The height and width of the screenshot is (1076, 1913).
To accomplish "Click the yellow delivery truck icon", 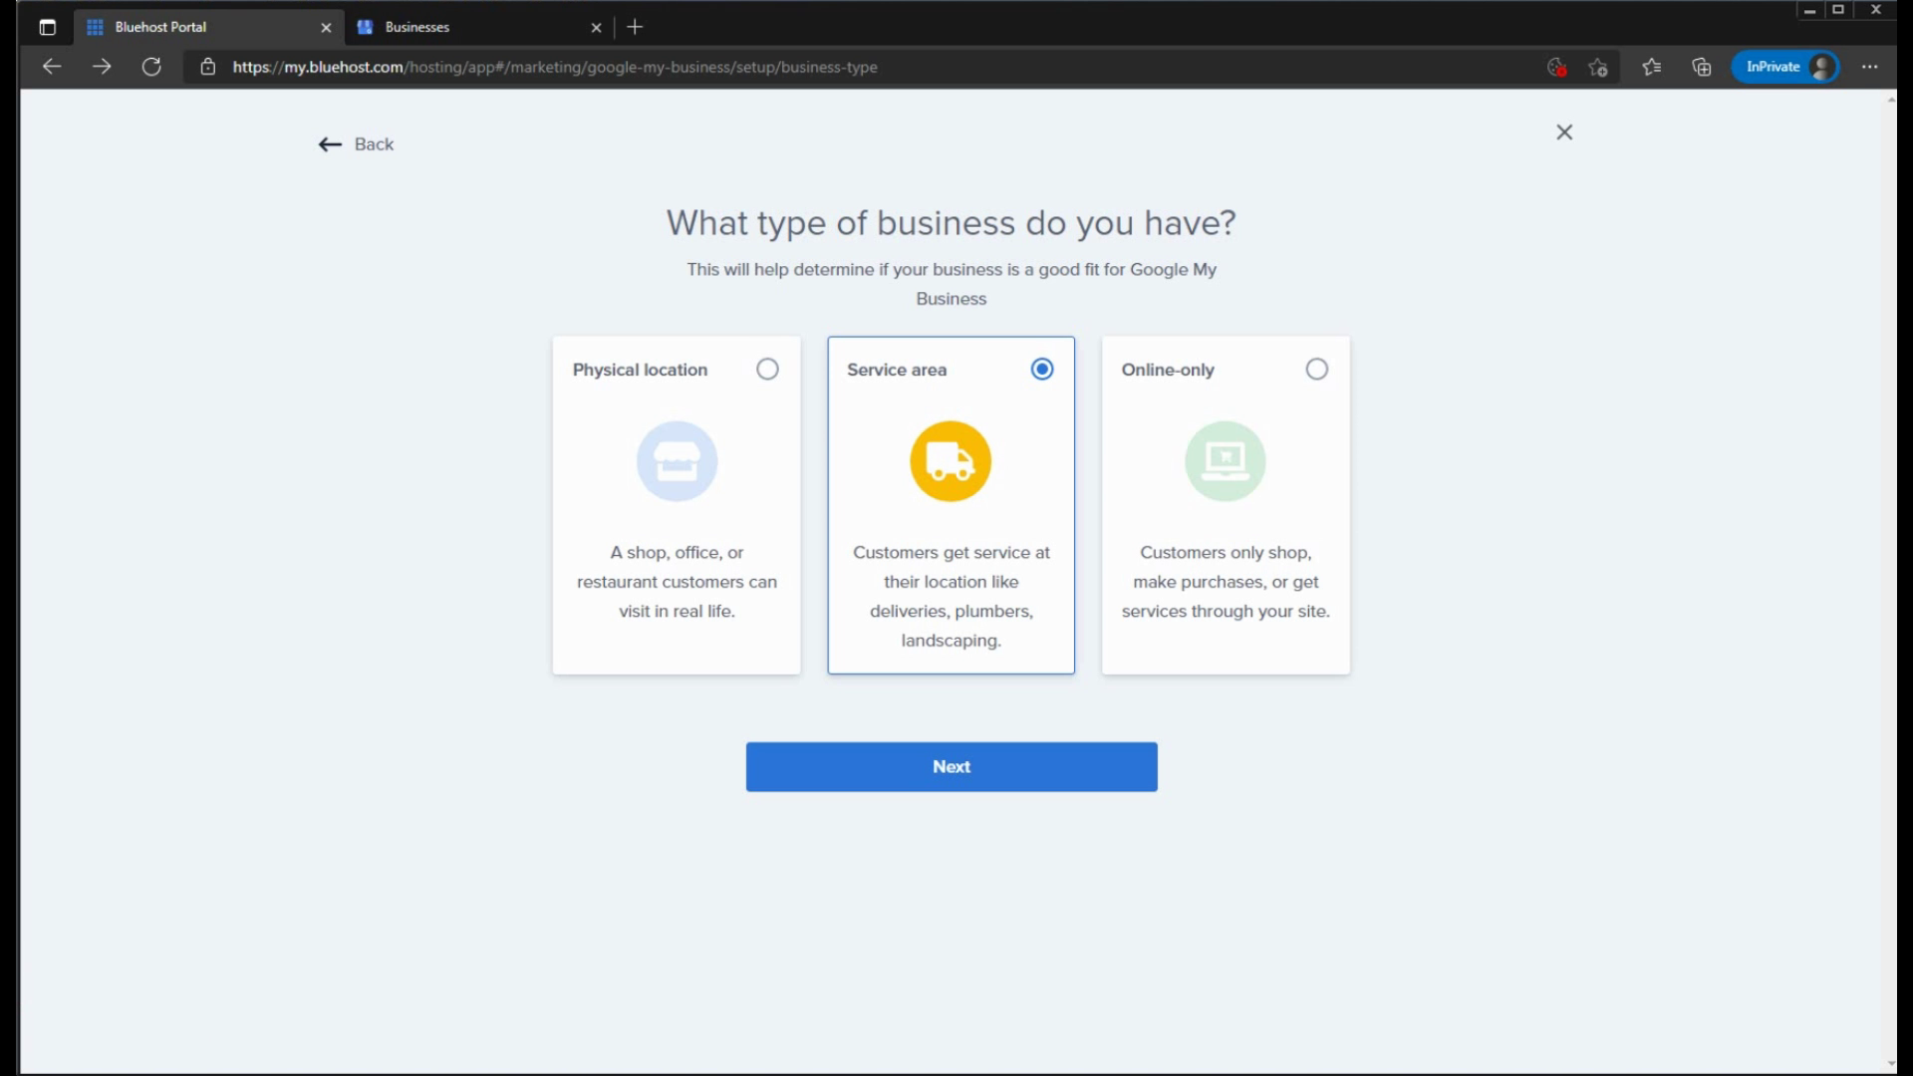I will click(950, 461).
